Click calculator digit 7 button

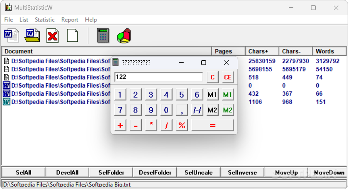pos(120,110)
